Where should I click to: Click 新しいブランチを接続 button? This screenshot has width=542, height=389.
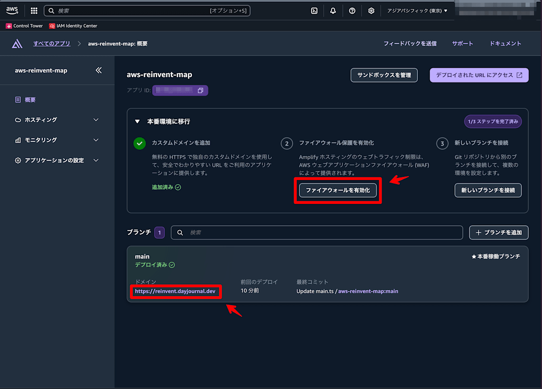pyautogui.click(x=488, y=190)
